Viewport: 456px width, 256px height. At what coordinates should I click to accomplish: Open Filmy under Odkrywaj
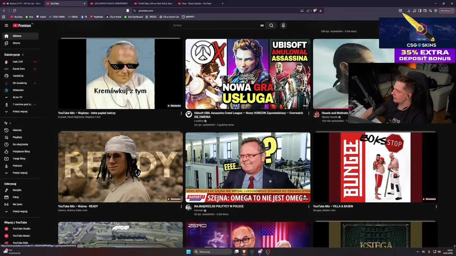[20, 197]
